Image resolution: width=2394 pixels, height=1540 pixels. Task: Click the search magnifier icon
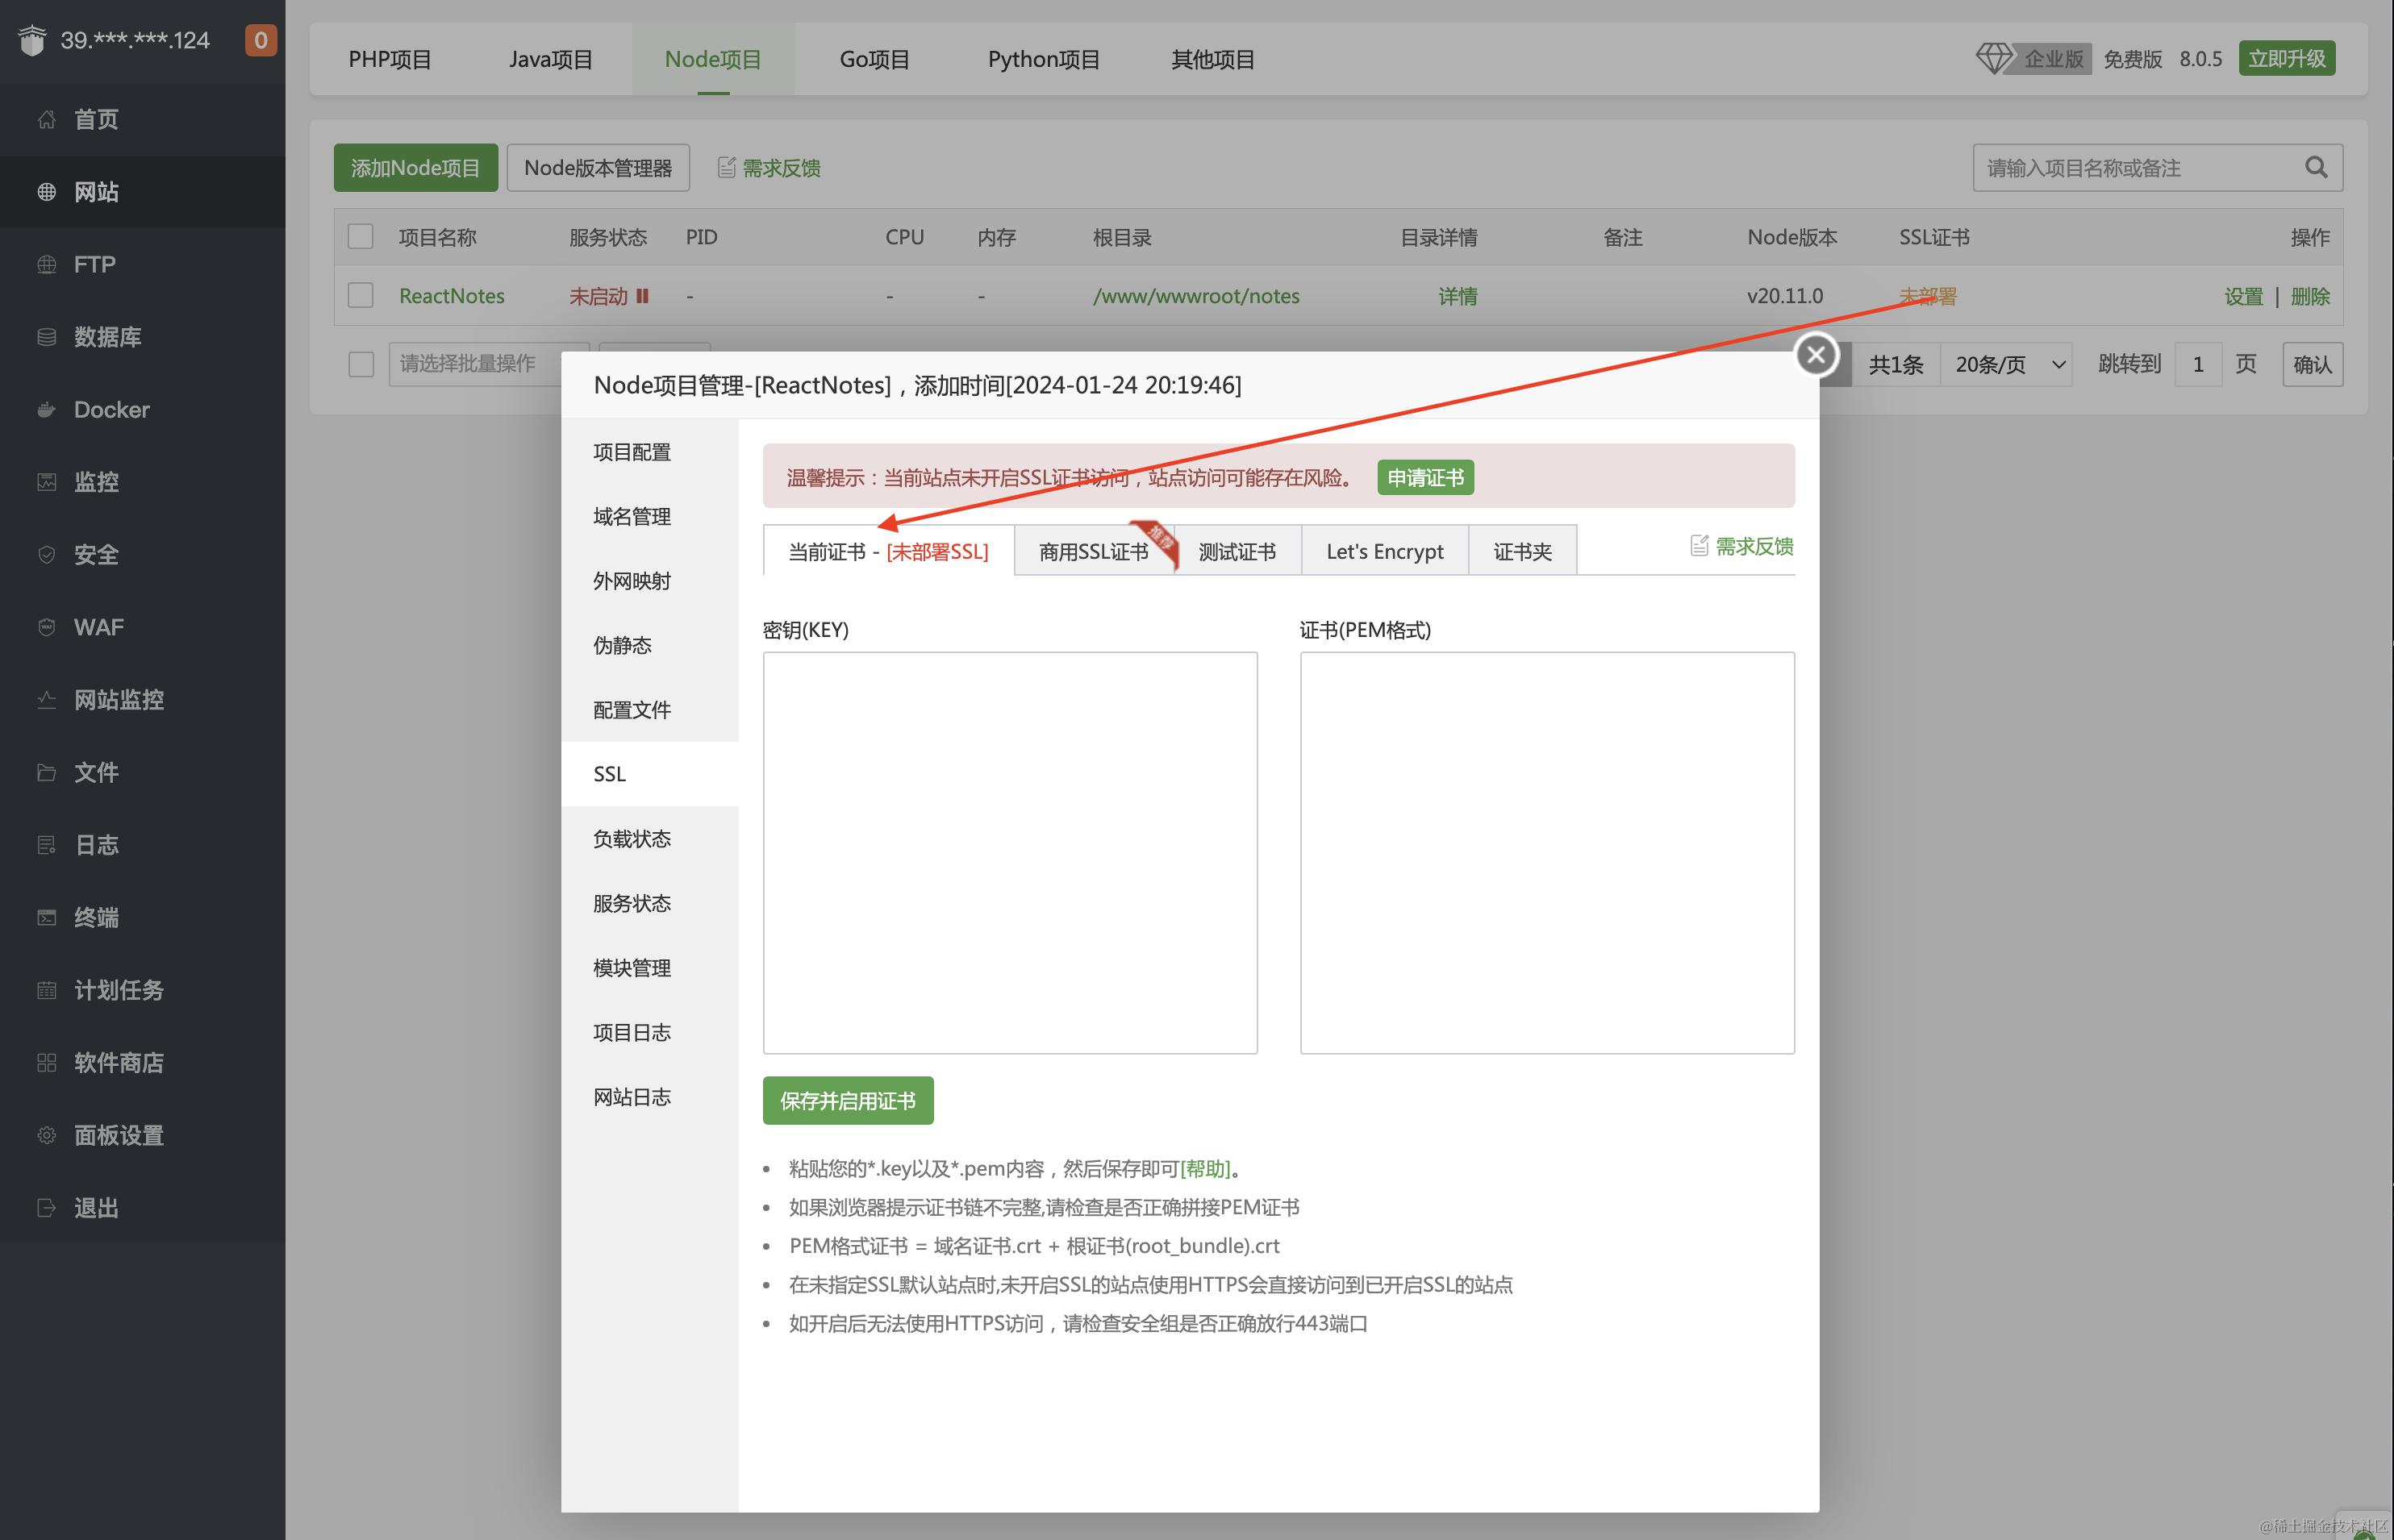[x=2315, y=168]
